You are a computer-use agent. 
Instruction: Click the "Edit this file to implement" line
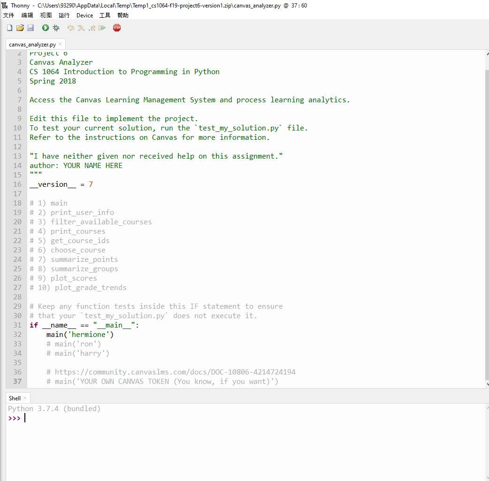114,119
